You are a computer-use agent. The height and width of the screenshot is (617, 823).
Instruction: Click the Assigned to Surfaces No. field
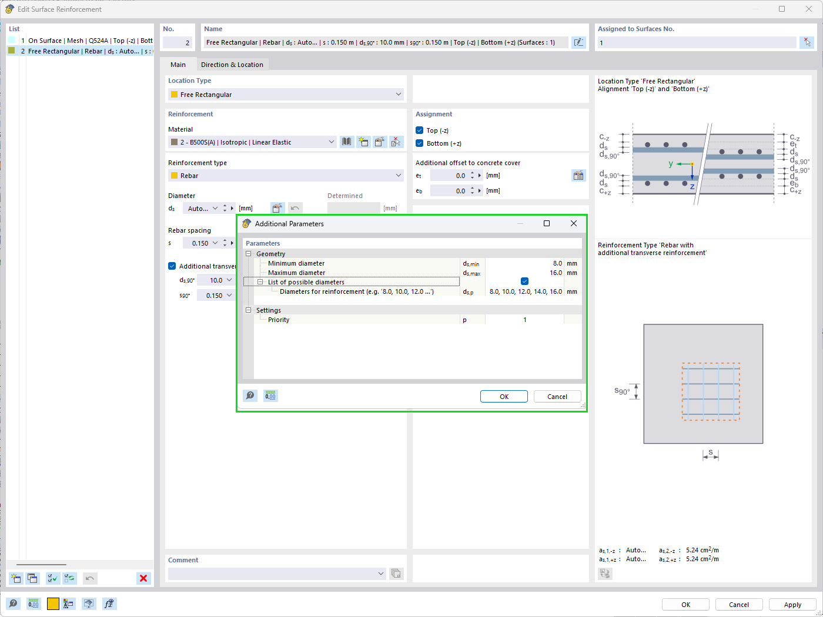(x=697, y=42)
